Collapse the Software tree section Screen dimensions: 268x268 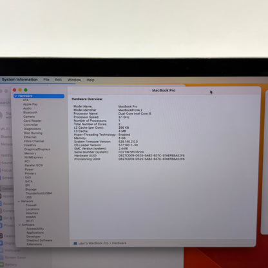(x=19, y=225)
